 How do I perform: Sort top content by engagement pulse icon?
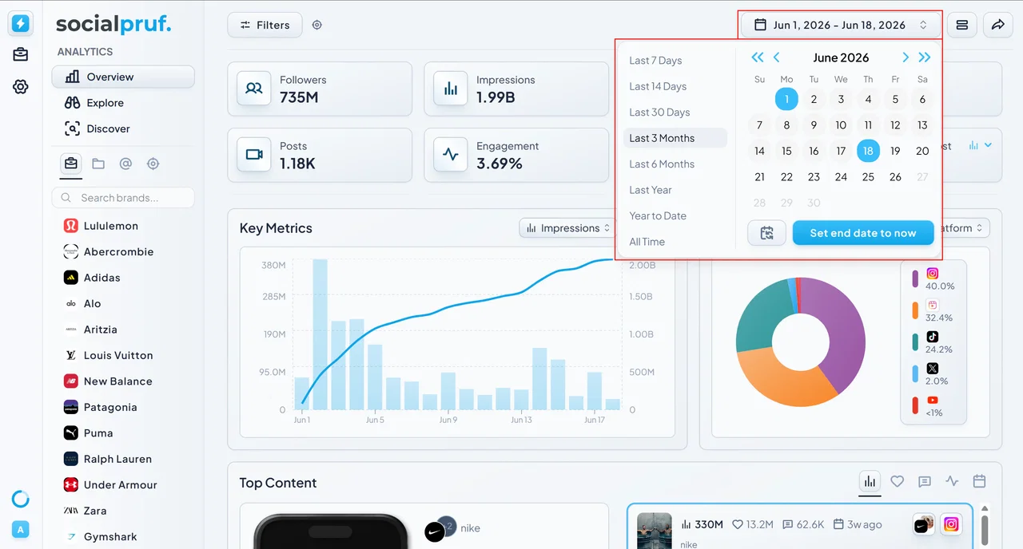952,481
